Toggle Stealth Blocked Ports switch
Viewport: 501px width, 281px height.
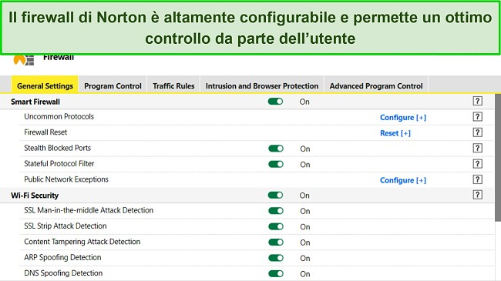[276, 149]
